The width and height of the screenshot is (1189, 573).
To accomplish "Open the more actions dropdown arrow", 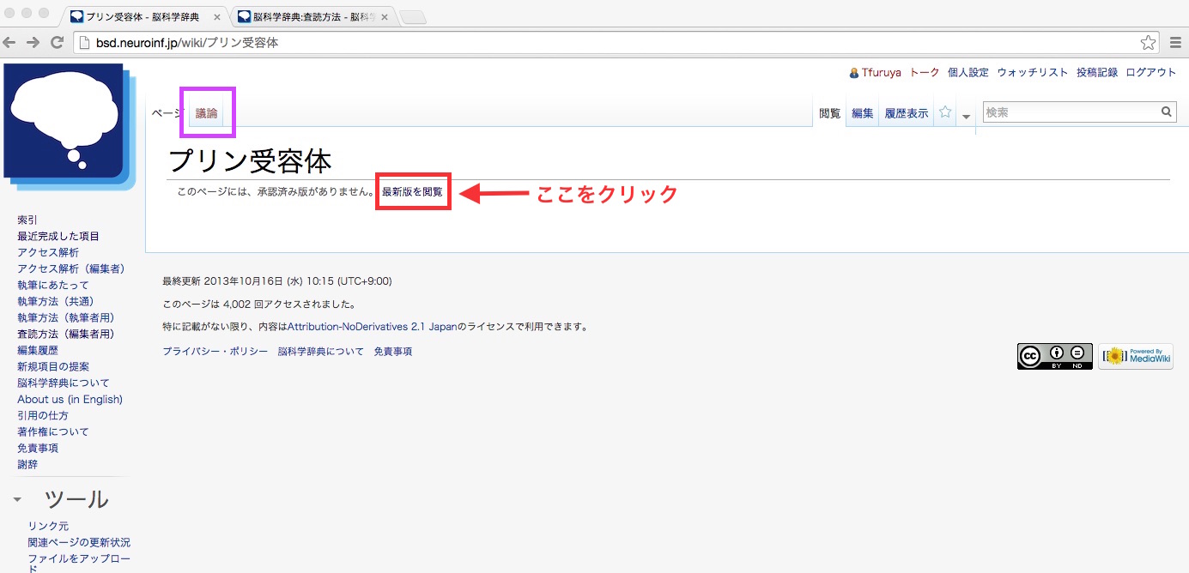I will click(x=967, y=116).
